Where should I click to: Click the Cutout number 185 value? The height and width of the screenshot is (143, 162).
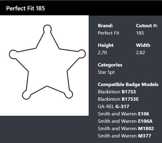(x=140, y=33)
